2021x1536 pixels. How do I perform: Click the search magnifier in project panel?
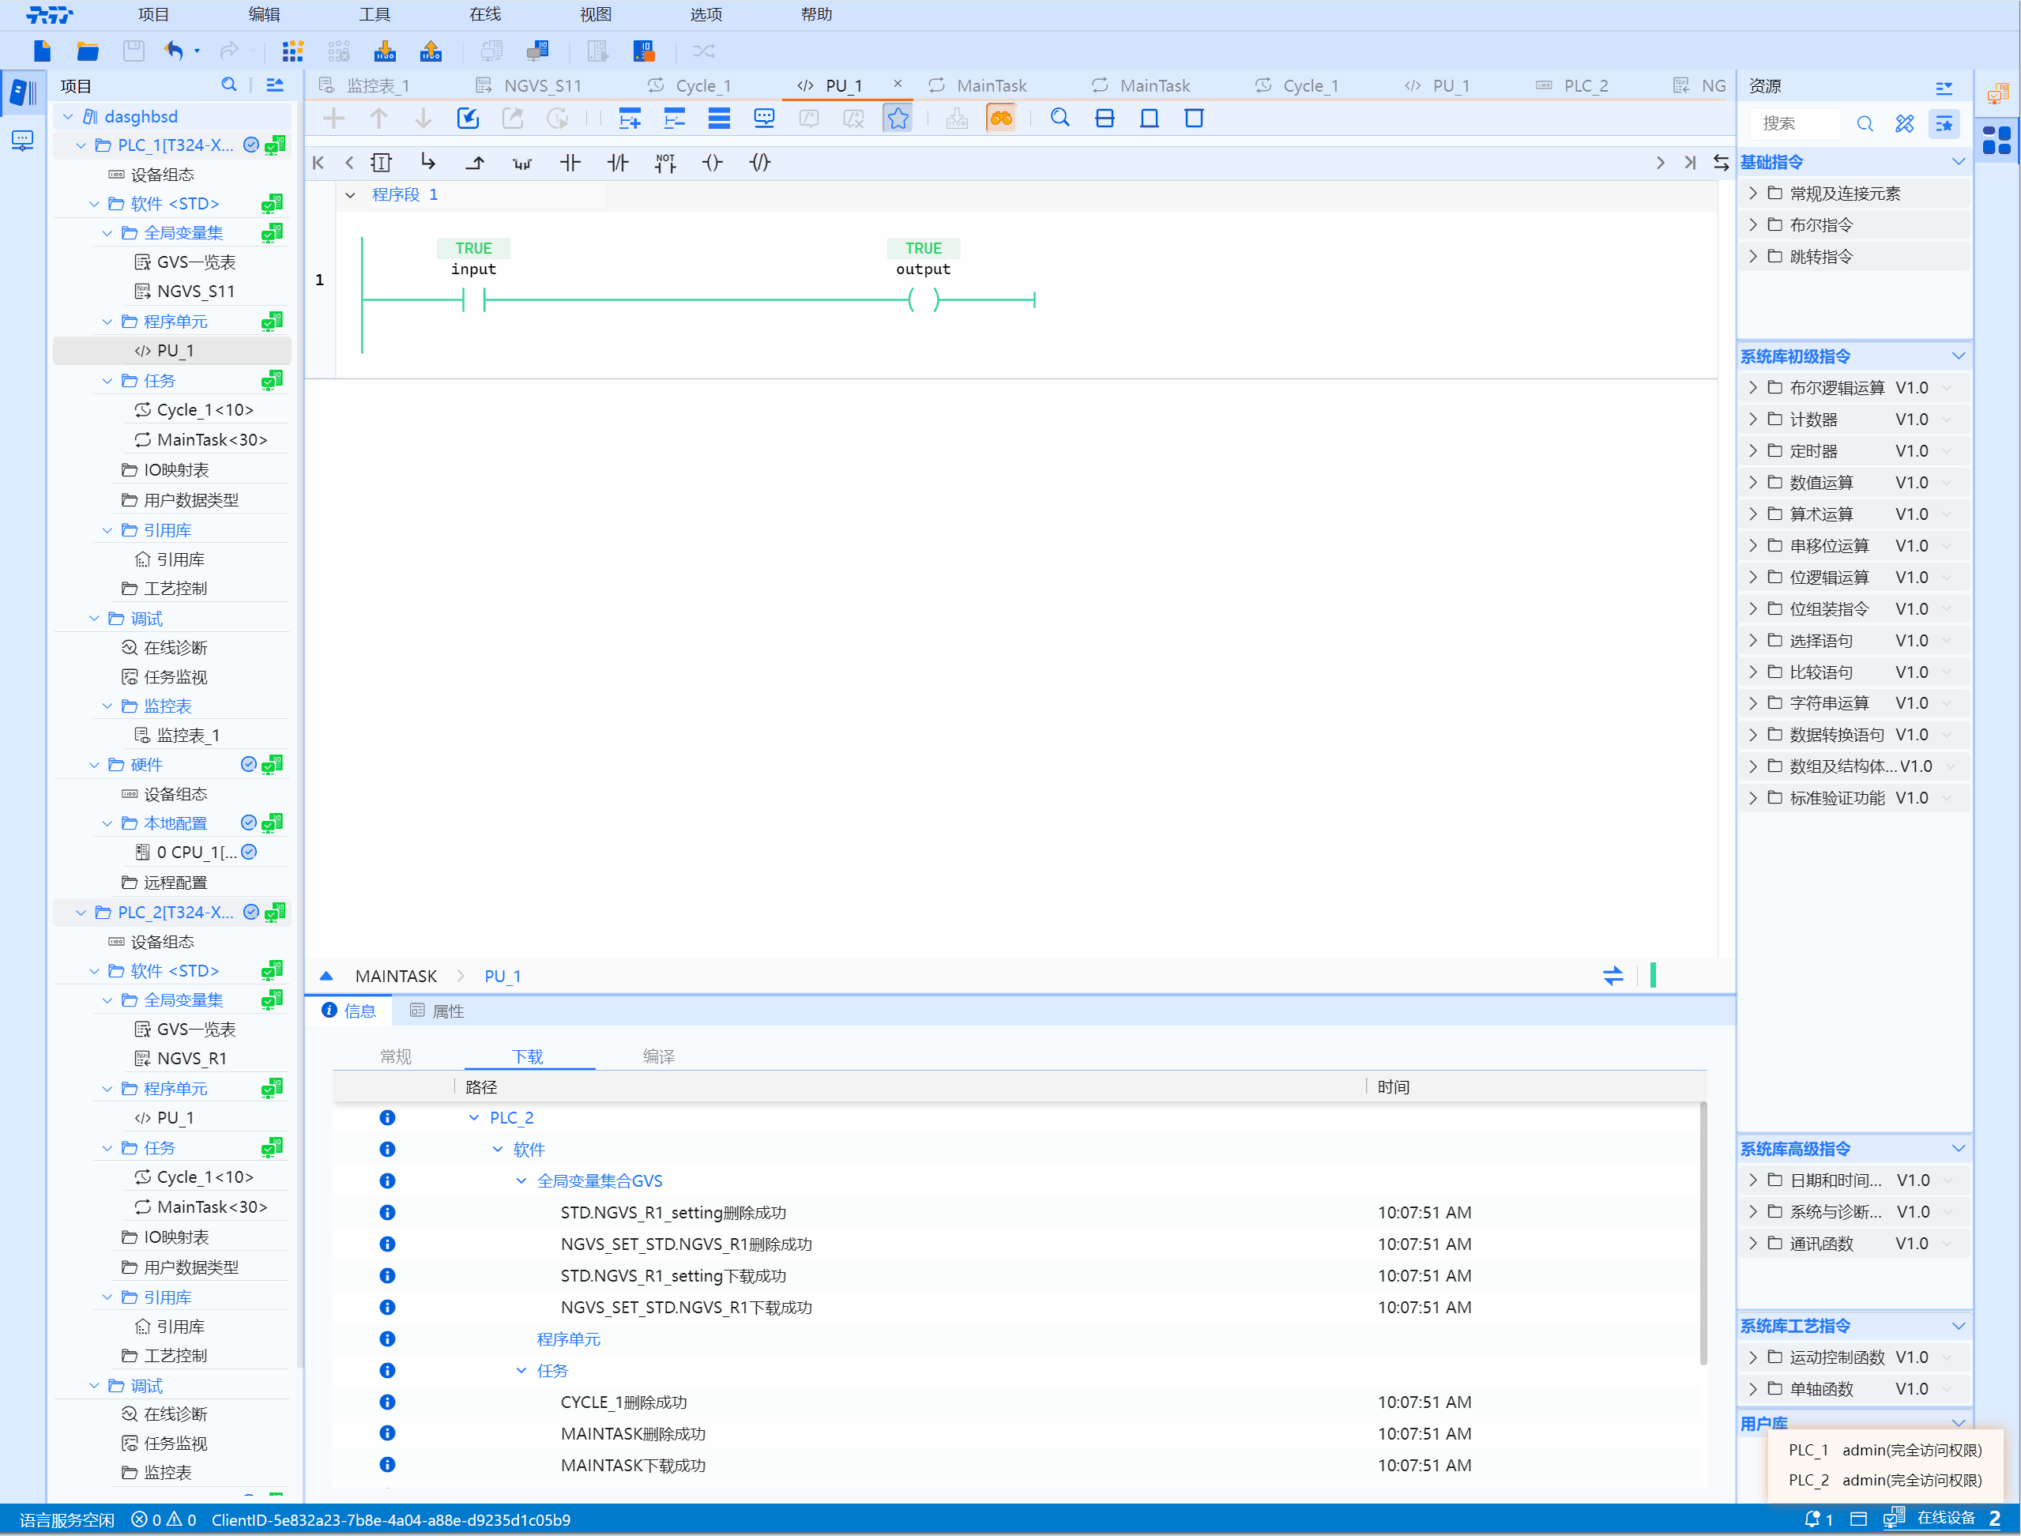pos(229,85)
